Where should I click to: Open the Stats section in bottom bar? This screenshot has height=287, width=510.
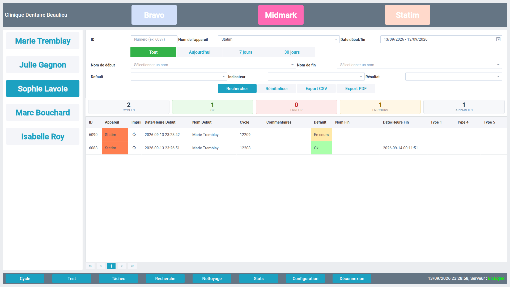coord(259,278)
